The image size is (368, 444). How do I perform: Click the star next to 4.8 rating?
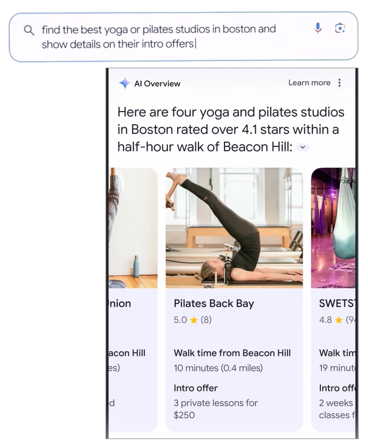point(339,320)
